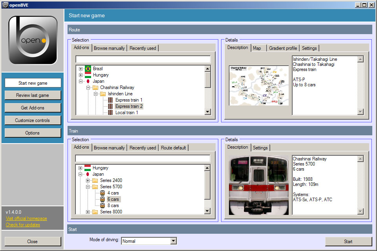377x251 pixels.
Task: Collapse the Japan node in train tree
Action: tap(80, 174)
